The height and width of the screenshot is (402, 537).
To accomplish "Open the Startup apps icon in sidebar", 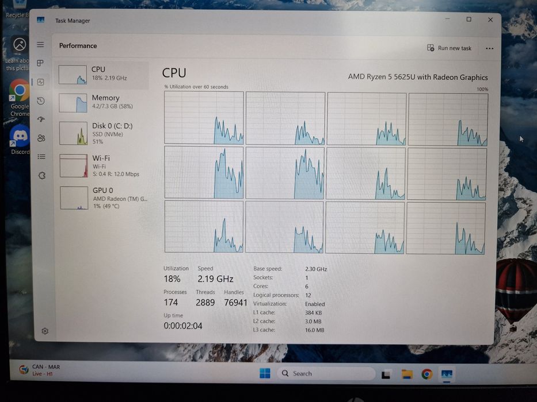I will coord(41,119).
